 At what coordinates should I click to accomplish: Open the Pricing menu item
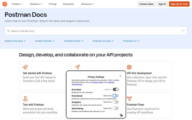click(x=52, y=4)
